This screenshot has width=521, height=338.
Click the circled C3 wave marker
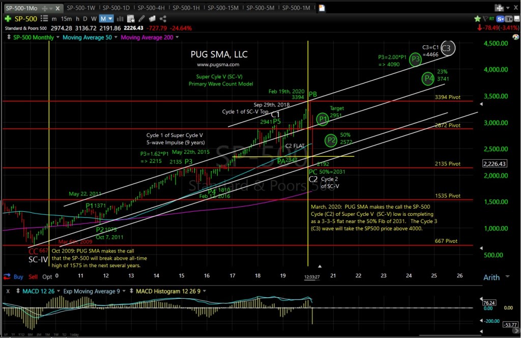tap(448, 48)
